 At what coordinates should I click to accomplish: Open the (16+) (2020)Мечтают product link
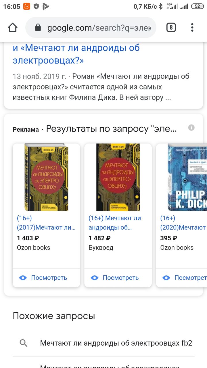[183, 223]
